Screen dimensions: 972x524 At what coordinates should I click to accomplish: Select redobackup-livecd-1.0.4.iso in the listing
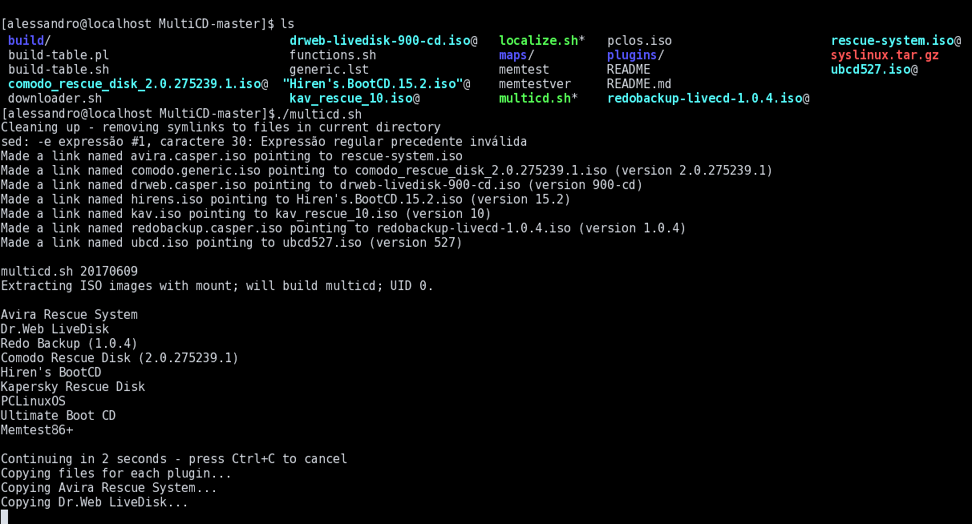705,99
